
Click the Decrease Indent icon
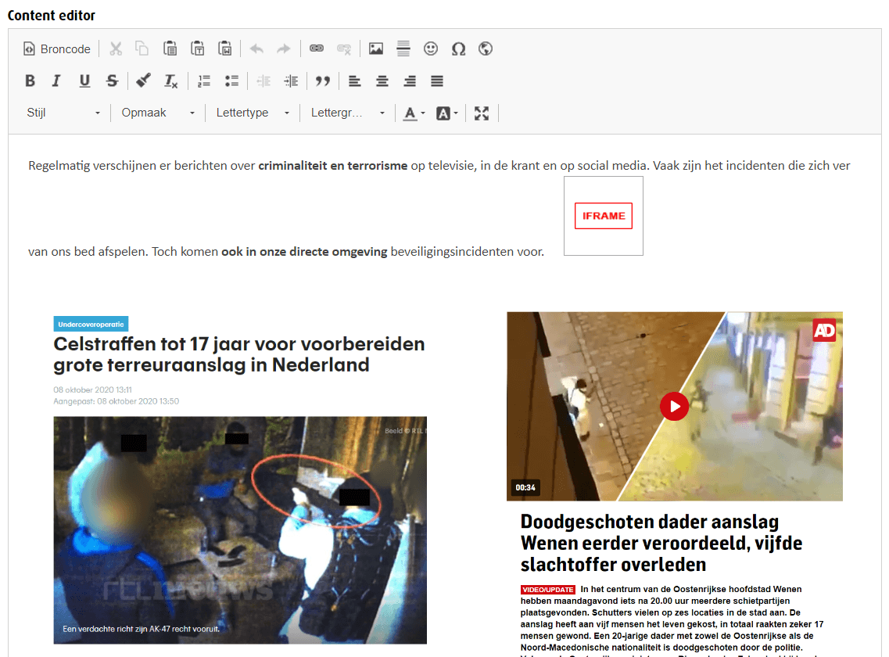click(263, 81)
